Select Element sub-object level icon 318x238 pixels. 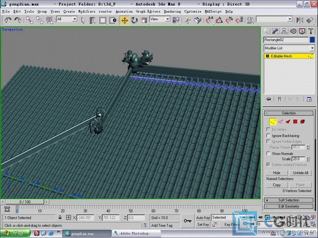tap(302, 122)
